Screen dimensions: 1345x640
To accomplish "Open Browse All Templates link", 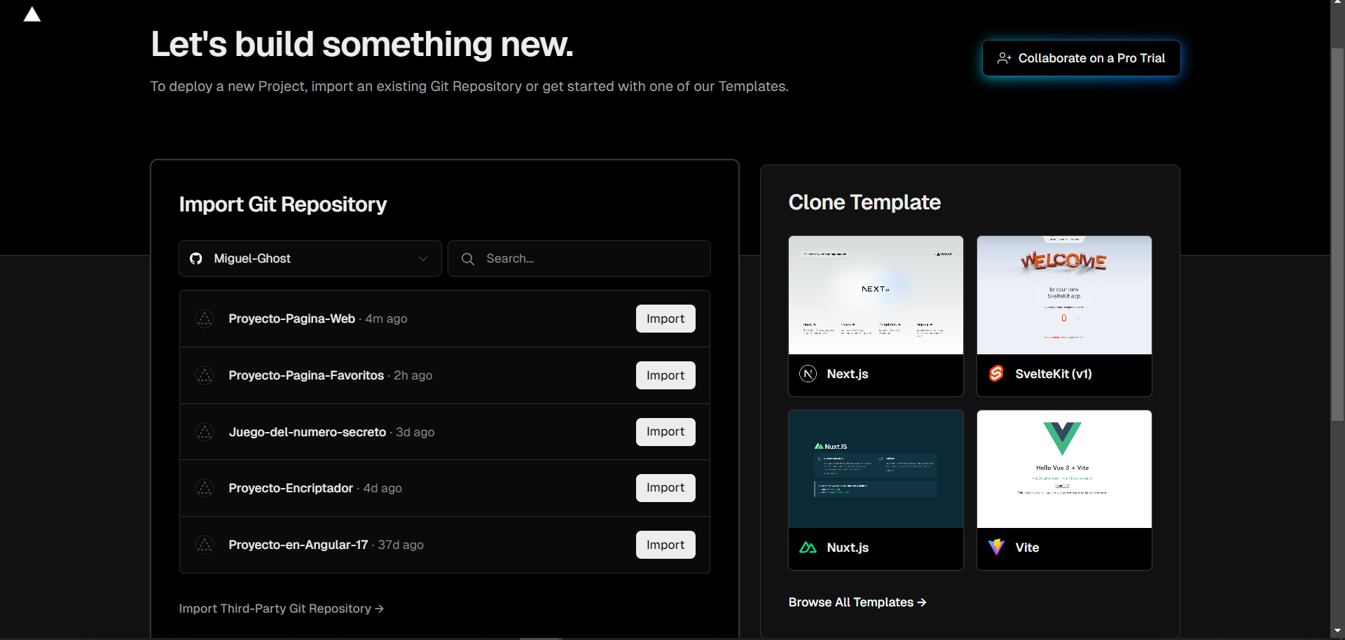I will 857,602.
